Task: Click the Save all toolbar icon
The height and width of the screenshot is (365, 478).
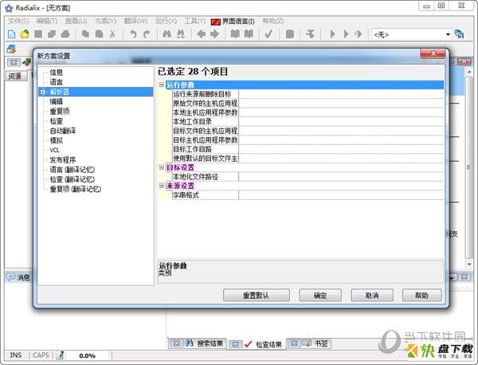Action: pyautogui.click(x=52, y=33)
